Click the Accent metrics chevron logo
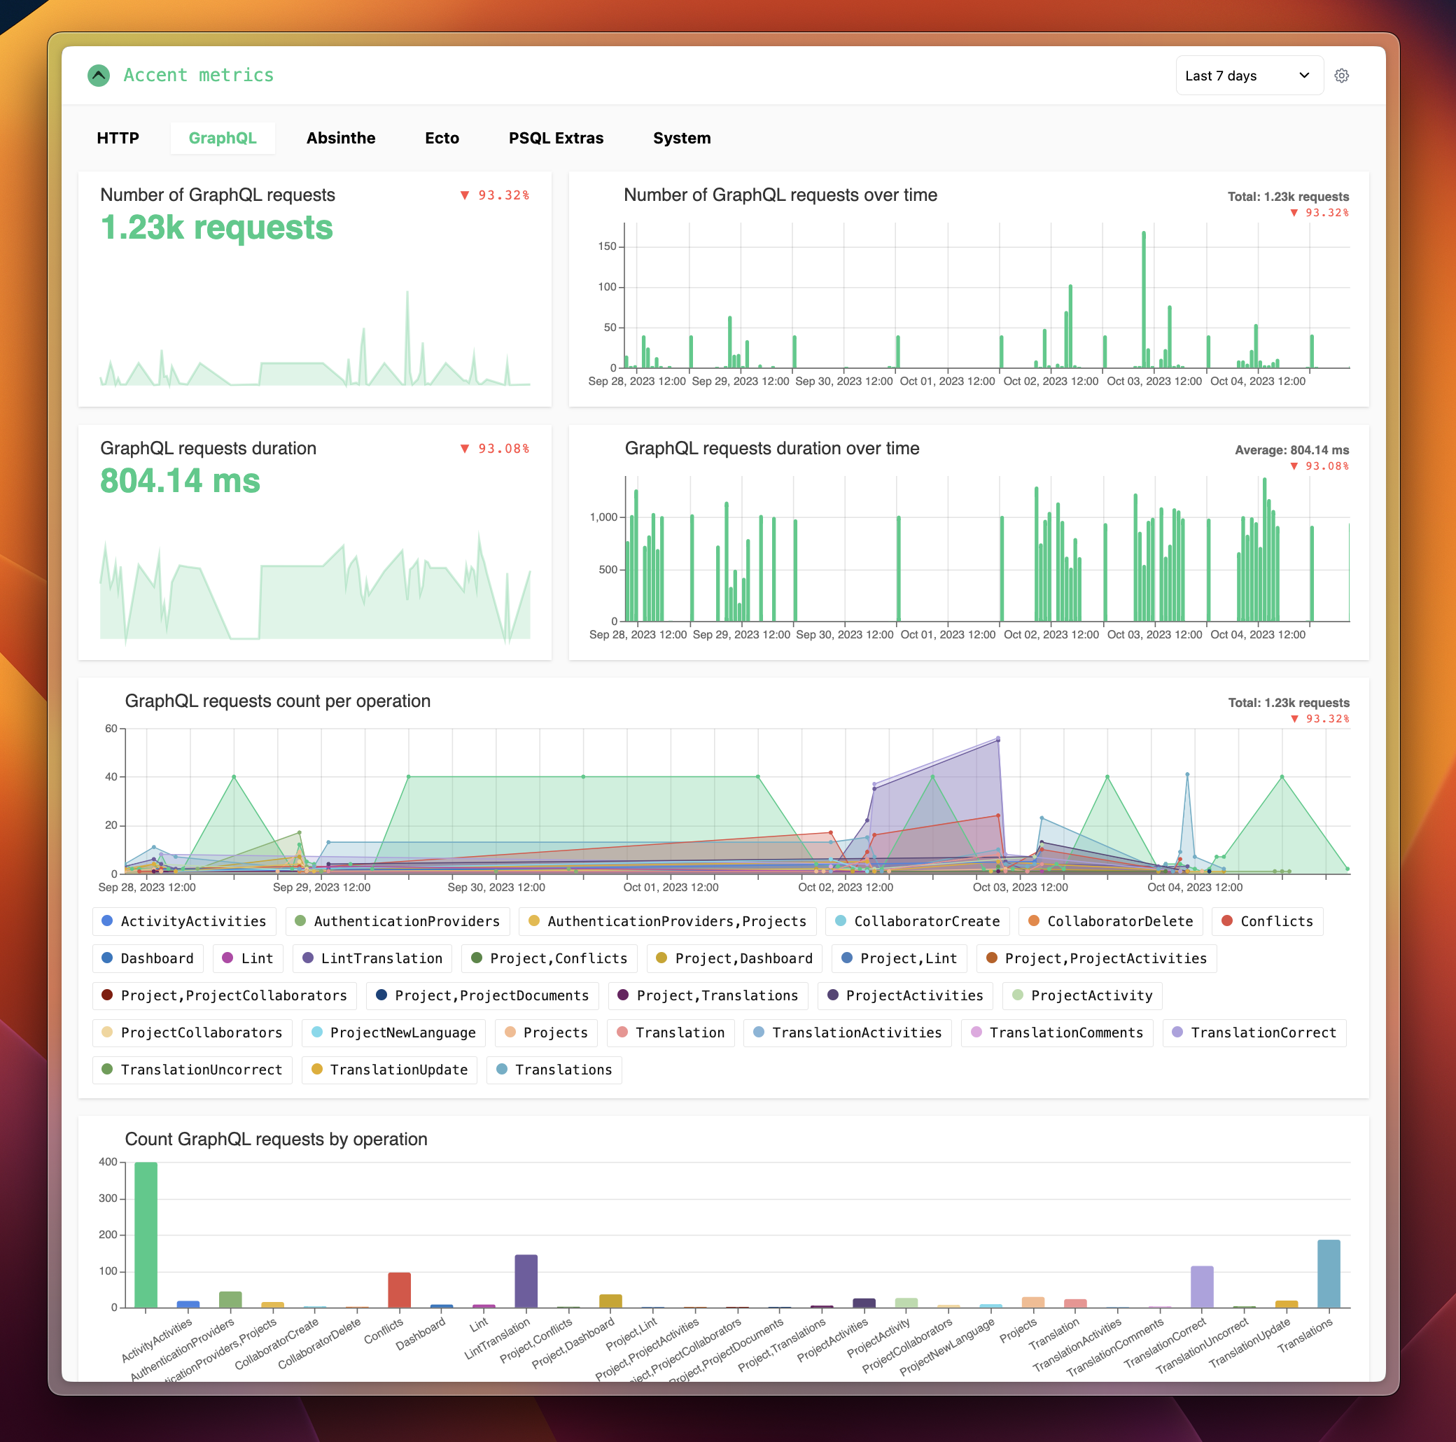 (99, 75)
